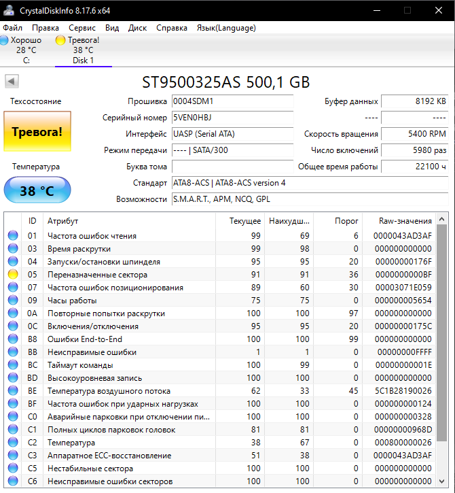Click the power-on count 5980 раз

click(x=415, y=150)
